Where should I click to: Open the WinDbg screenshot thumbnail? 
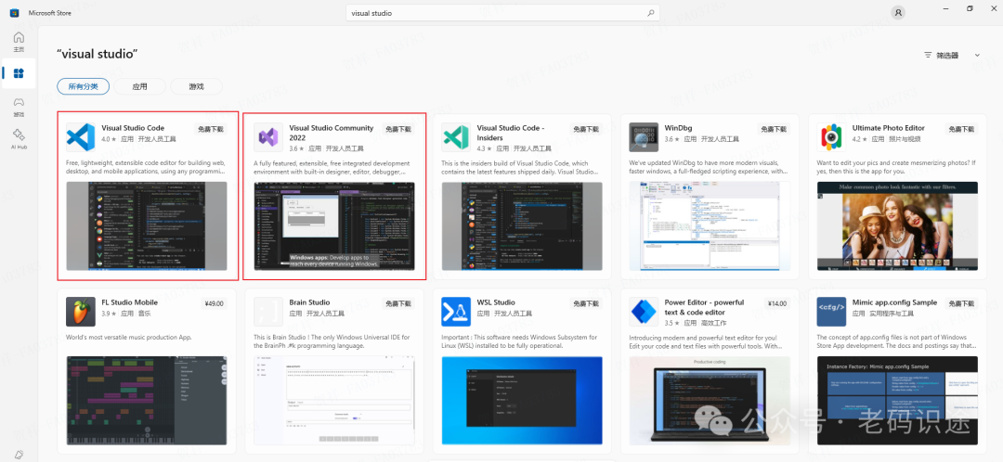click(710, 226)
